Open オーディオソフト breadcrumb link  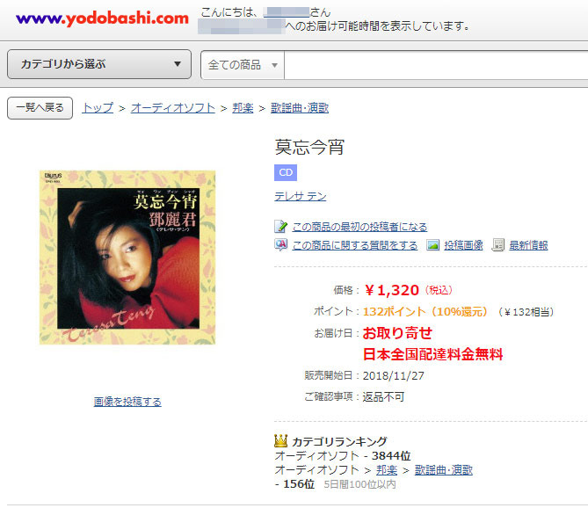coord(173,108)
